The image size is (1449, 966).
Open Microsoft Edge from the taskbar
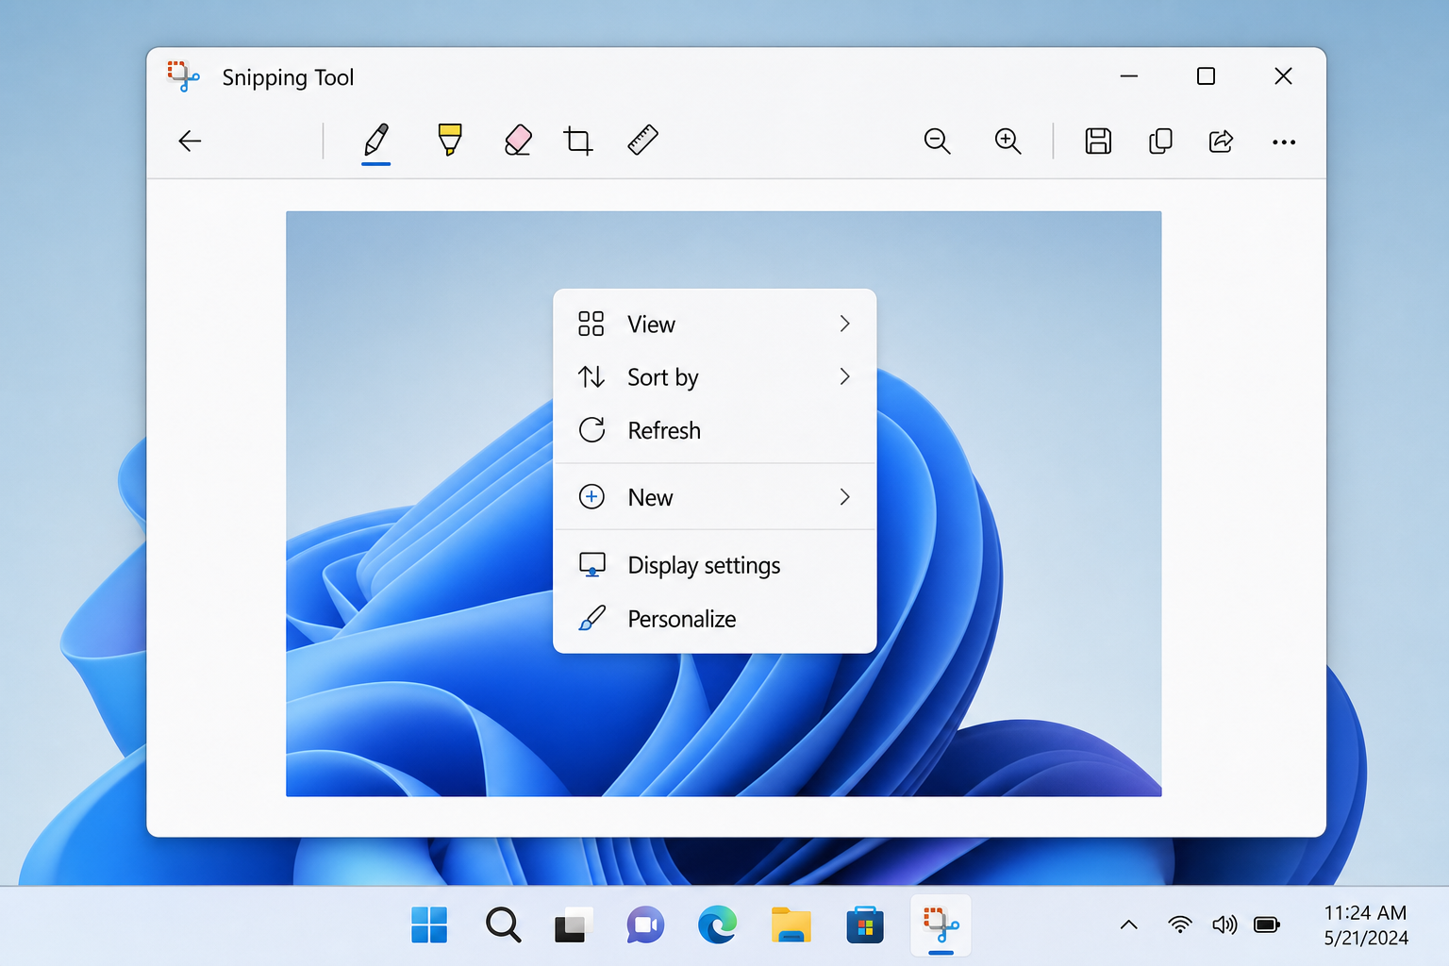(x=718, y=925)
